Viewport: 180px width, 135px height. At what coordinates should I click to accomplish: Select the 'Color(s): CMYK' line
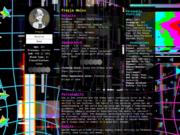135,45
